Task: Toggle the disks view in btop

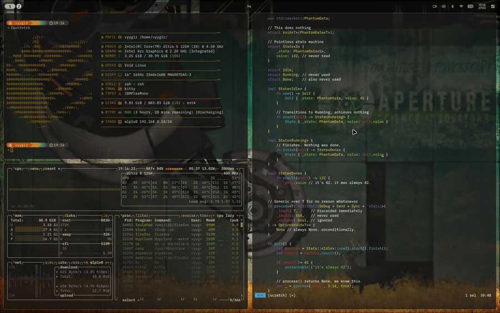Action: click(x=69, y=215)
